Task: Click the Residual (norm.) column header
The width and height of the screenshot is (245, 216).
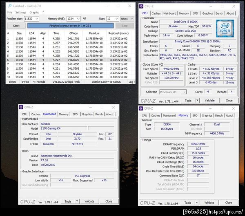Action: coord(118,33)
